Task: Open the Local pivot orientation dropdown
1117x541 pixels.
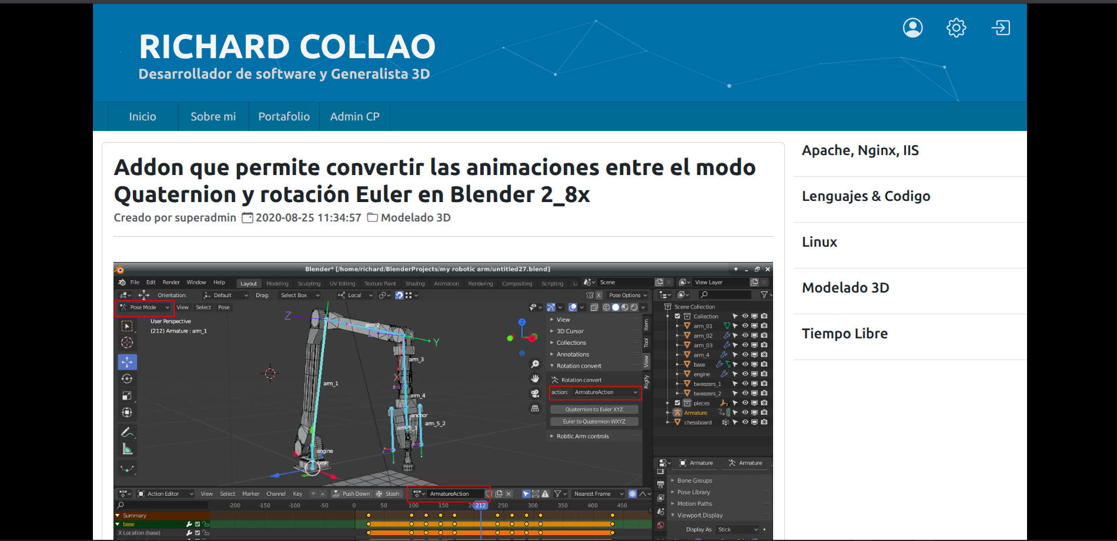Action: [356, 295]
